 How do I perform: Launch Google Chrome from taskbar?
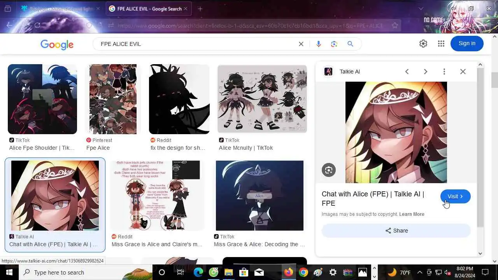click(x=303, y=272)
